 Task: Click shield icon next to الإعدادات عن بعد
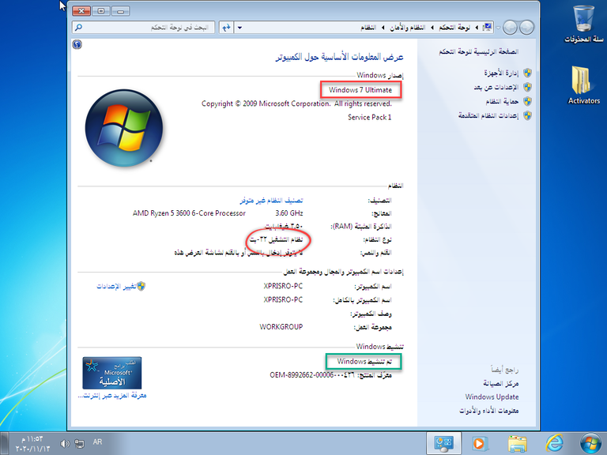click(x=527, y=87)
